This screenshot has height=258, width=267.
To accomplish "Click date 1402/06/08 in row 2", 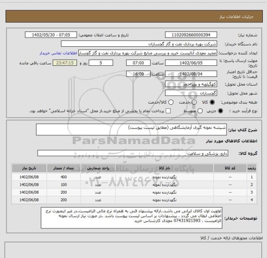I will 29,185.
